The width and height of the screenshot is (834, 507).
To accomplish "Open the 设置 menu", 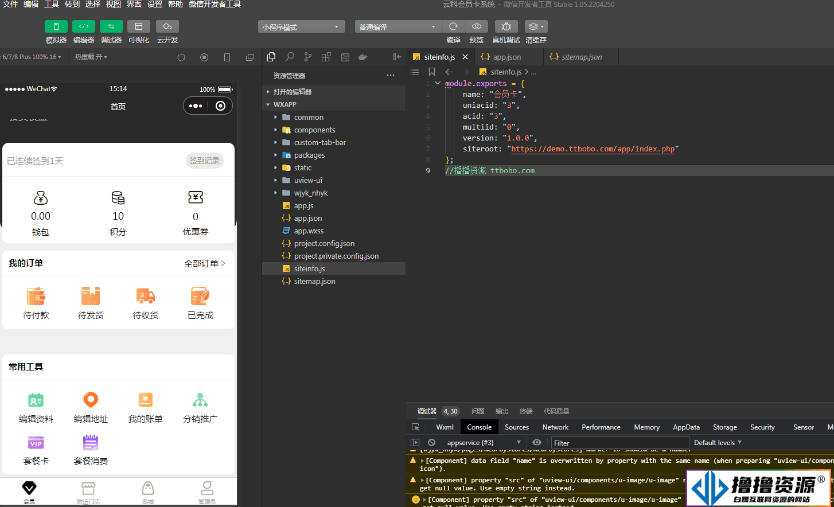I will [x=155, y=4].
